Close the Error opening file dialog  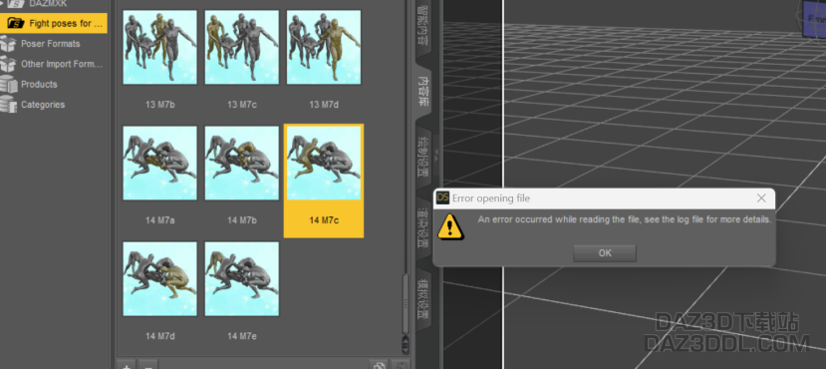761,198
